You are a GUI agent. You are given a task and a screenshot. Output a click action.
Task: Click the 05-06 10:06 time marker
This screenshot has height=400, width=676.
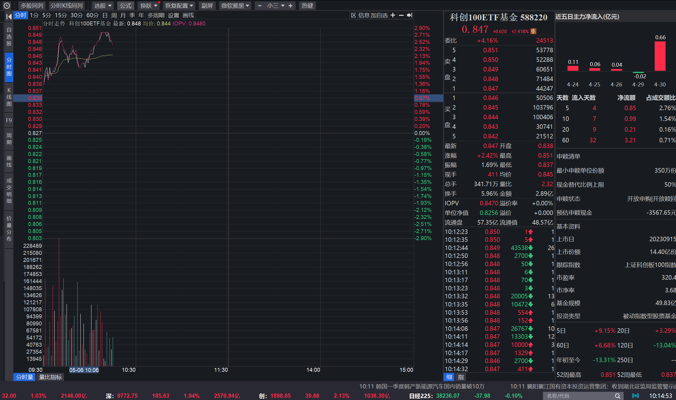point(84,370)
